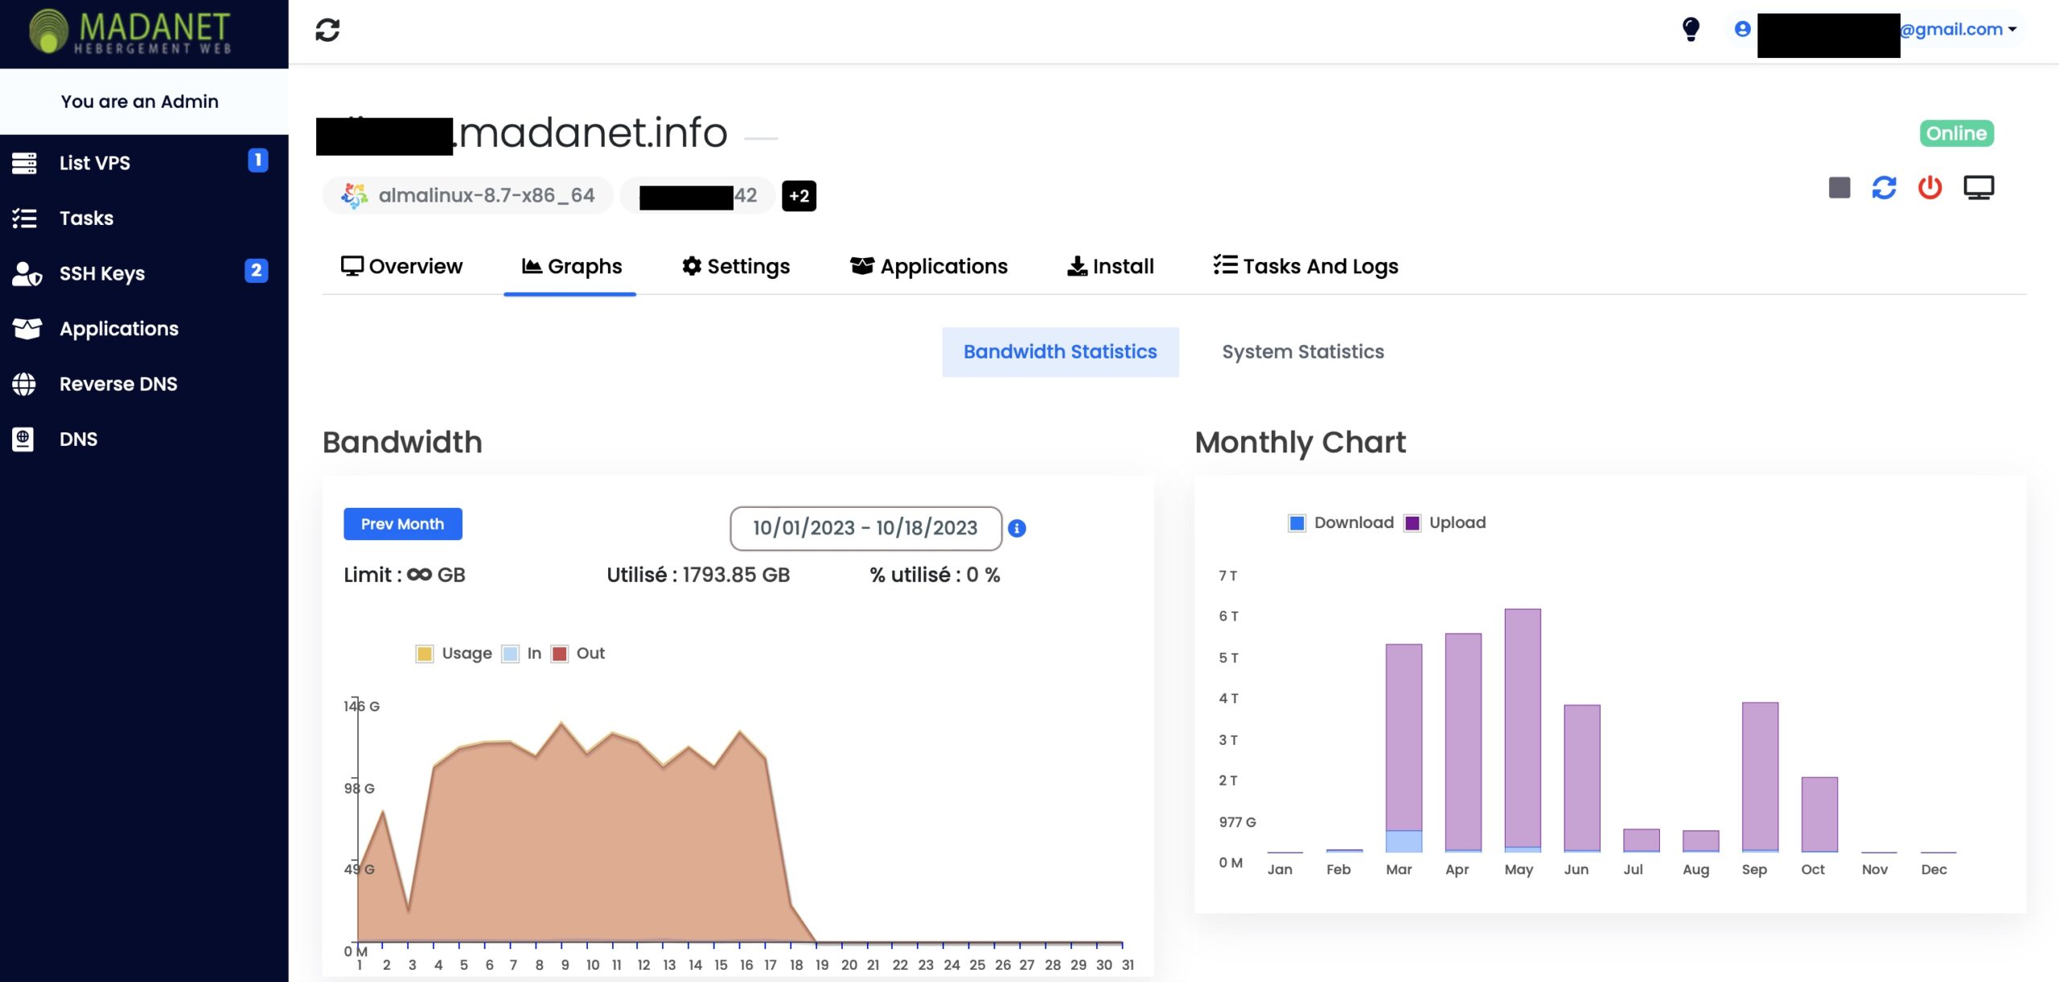Switch to the Overview tab
2059x982 pixels.
[x=401, y=266]
